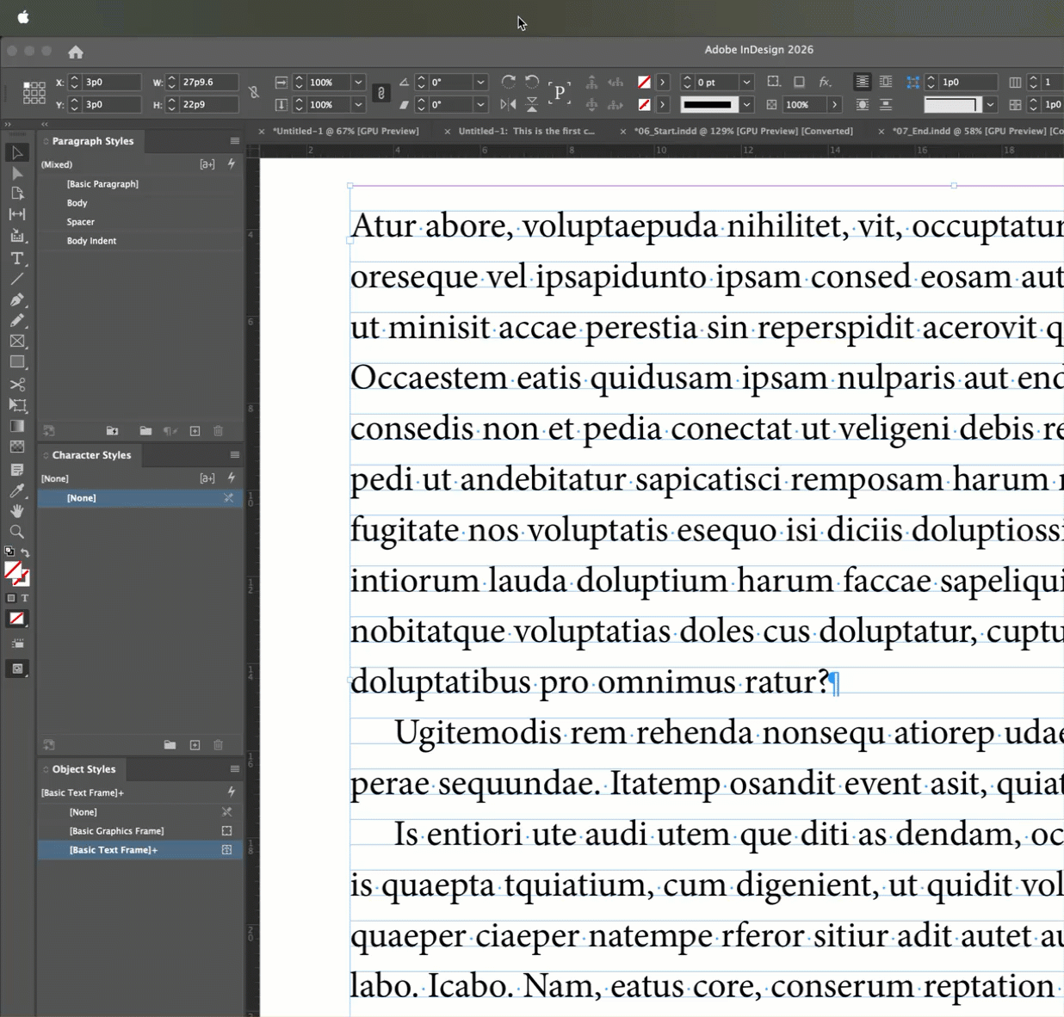Create new character style icon
This screenshot has width=1064, height=1017.
195,745
